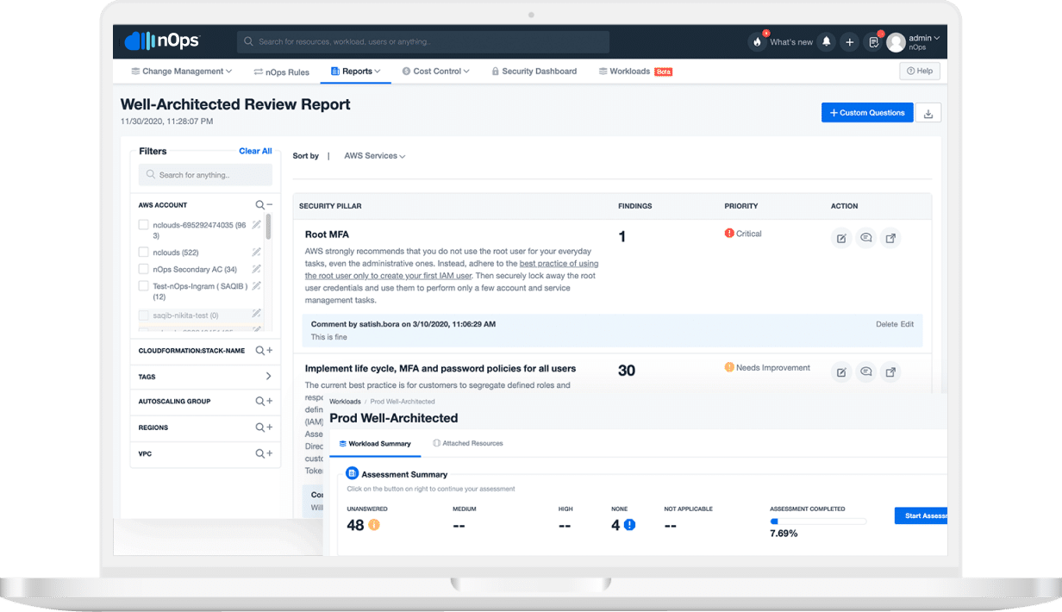Click the nOps logo
This screenshot has height=612, width=1062.
pos(163,41)
